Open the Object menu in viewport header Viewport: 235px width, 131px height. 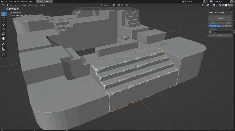coord(43,5)
